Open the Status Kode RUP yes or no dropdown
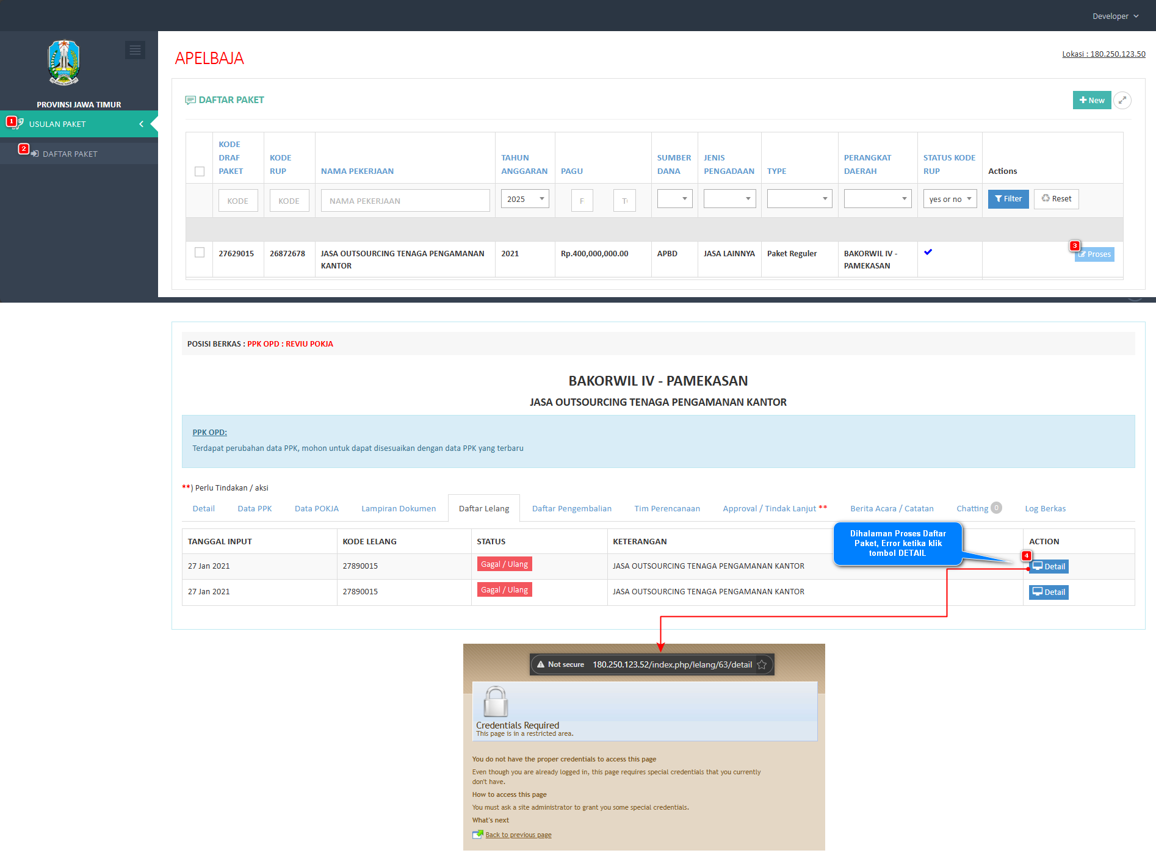Viewport: 1156px width, 853px height. tap(949, 199)
